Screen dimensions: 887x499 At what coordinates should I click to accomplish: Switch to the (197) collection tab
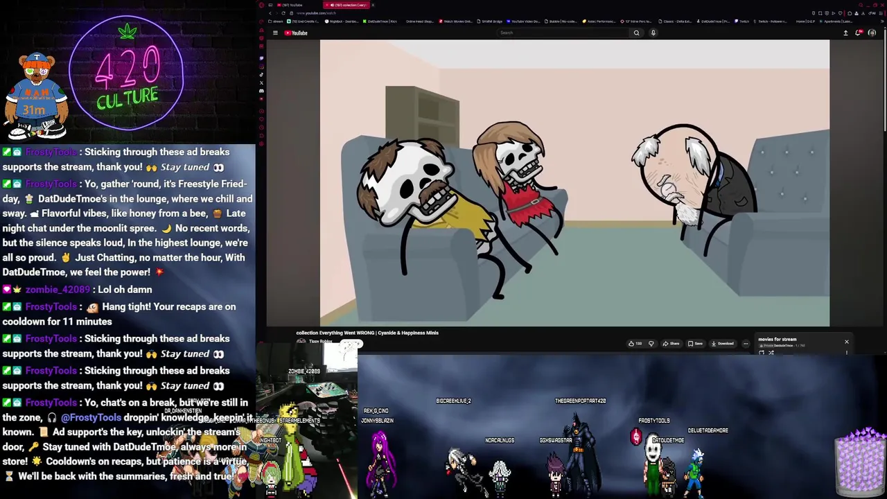click(x=346, y=5)
